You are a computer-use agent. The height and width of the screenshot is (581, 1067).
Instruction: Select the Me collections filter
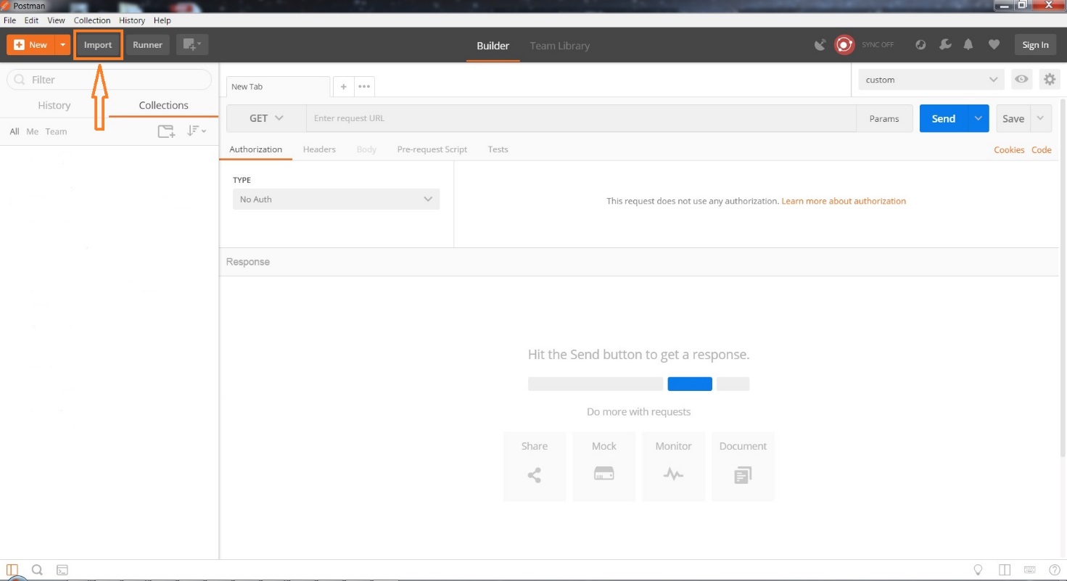pyautogui.click(x=33, y=131)
